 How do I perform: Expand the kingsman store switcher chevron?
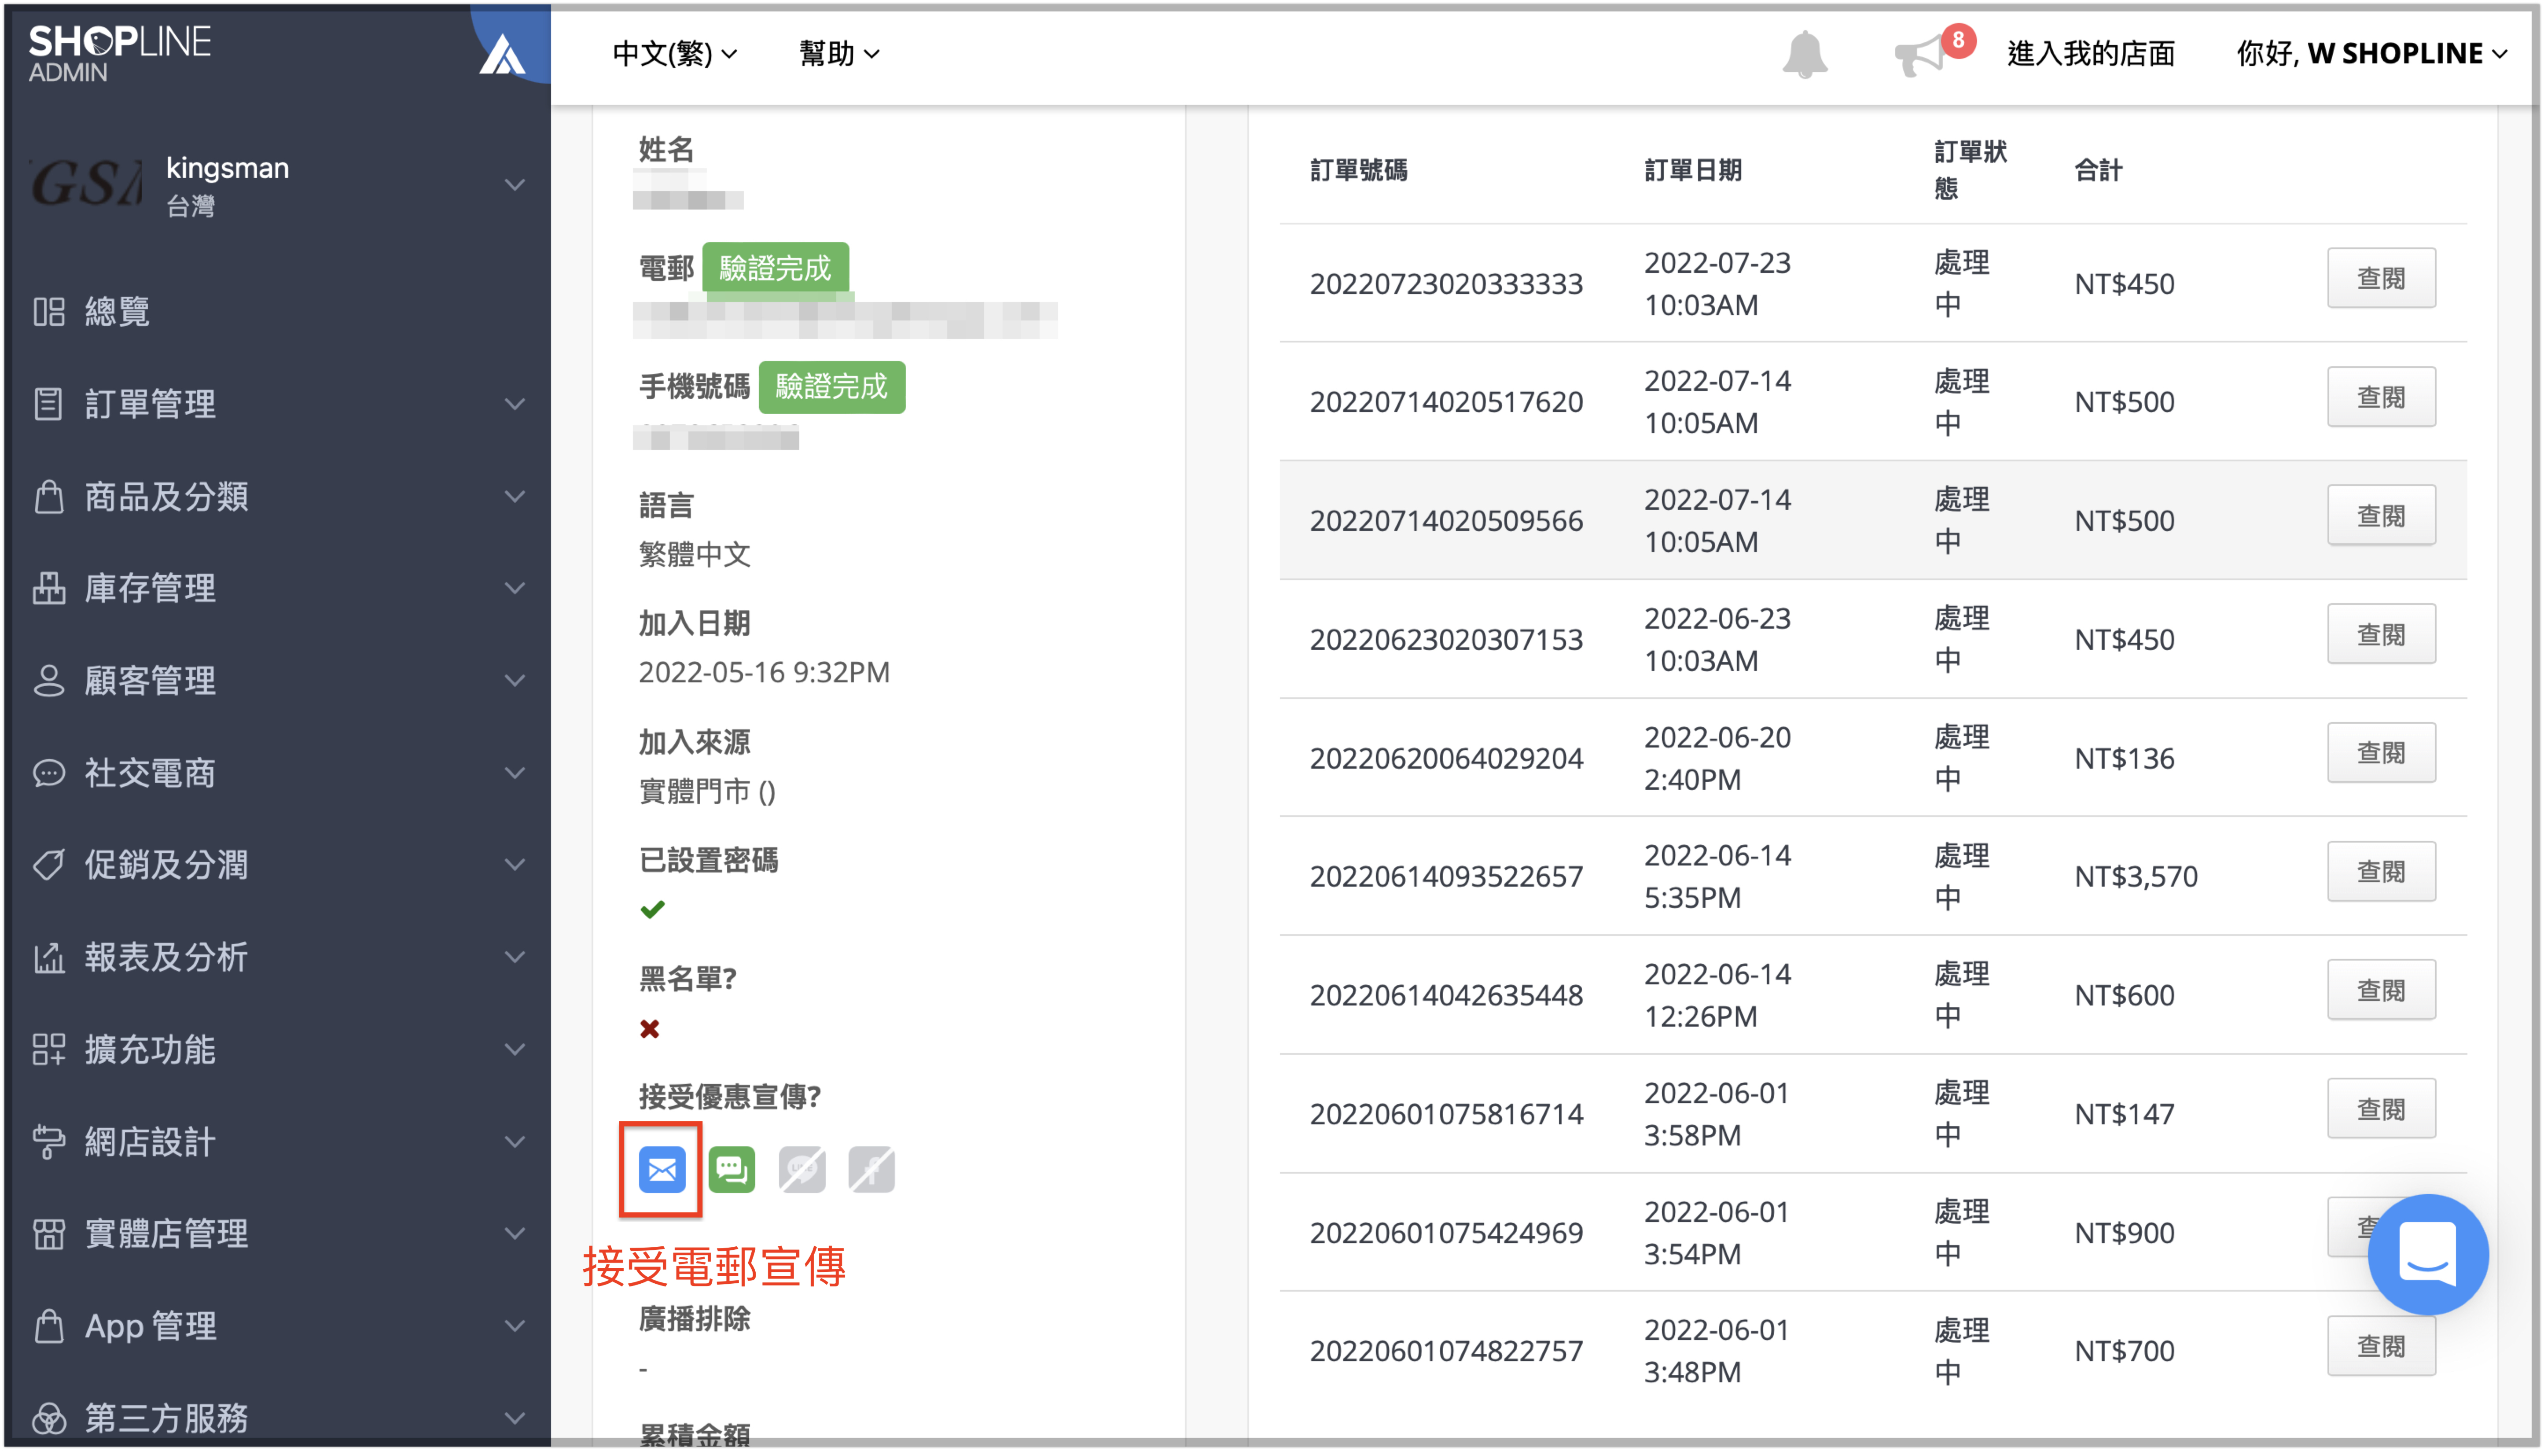tap(514, 185)
